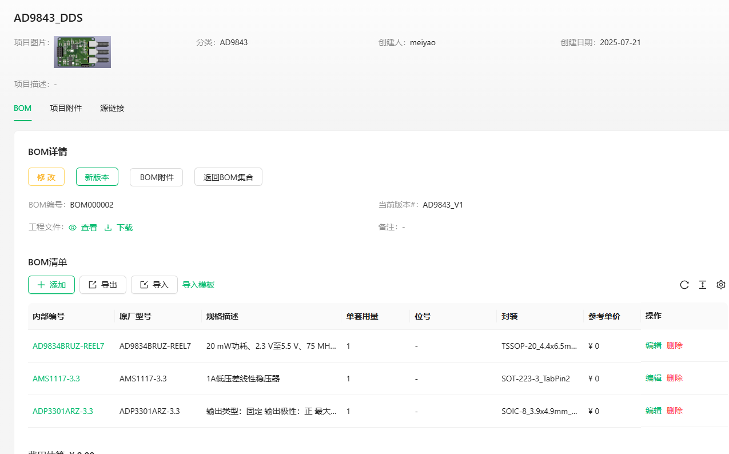Open the 导入模板 link
This screenshot has height=454, width=729.
(x=198, y=285)
